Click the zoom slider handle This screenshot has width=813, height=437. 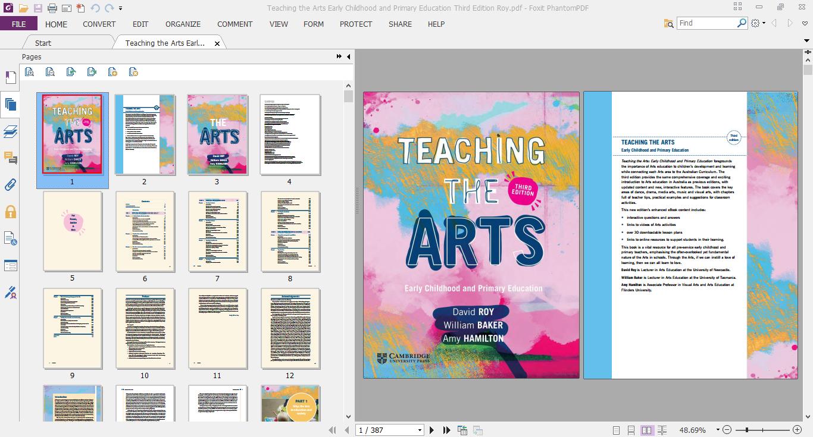tap(746, 430)
